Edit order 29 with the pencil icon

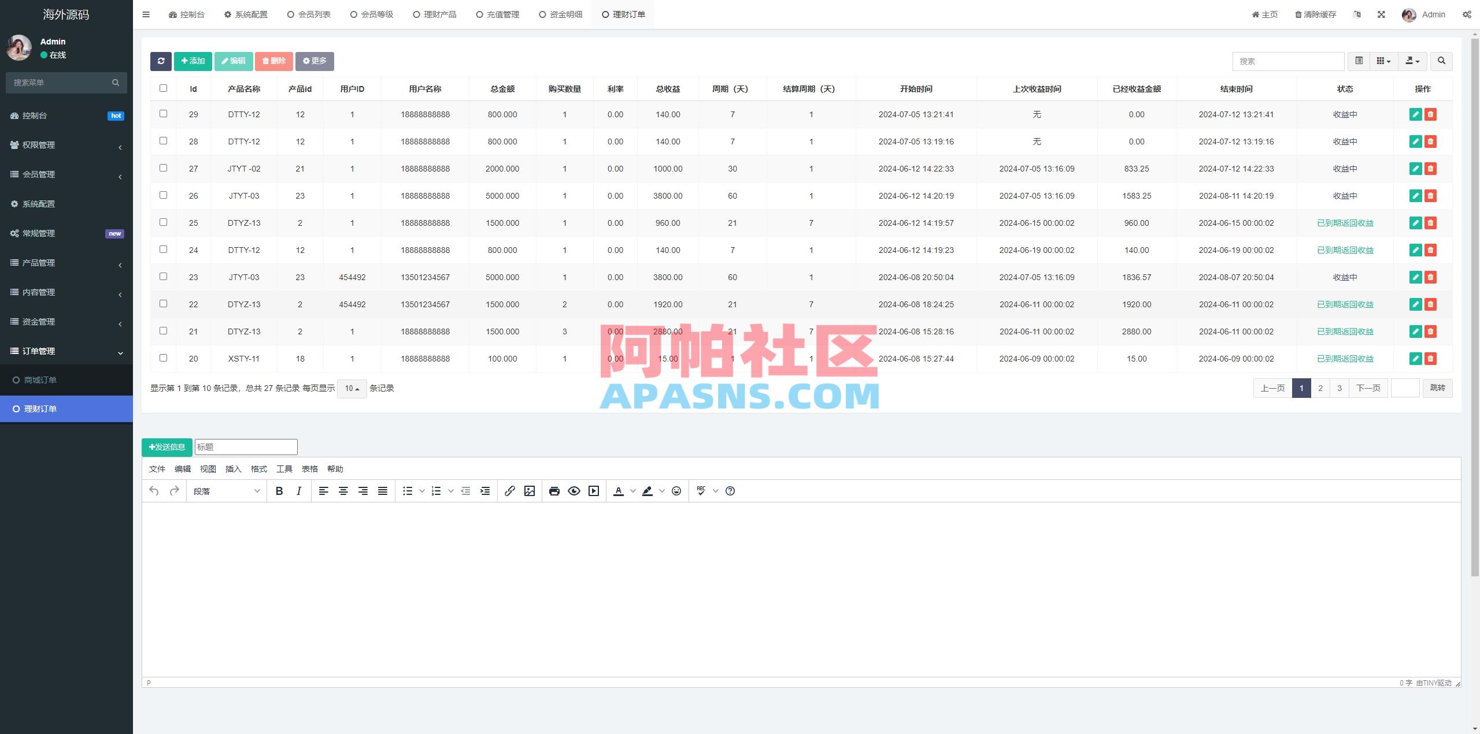click(x=1415, y=114)
